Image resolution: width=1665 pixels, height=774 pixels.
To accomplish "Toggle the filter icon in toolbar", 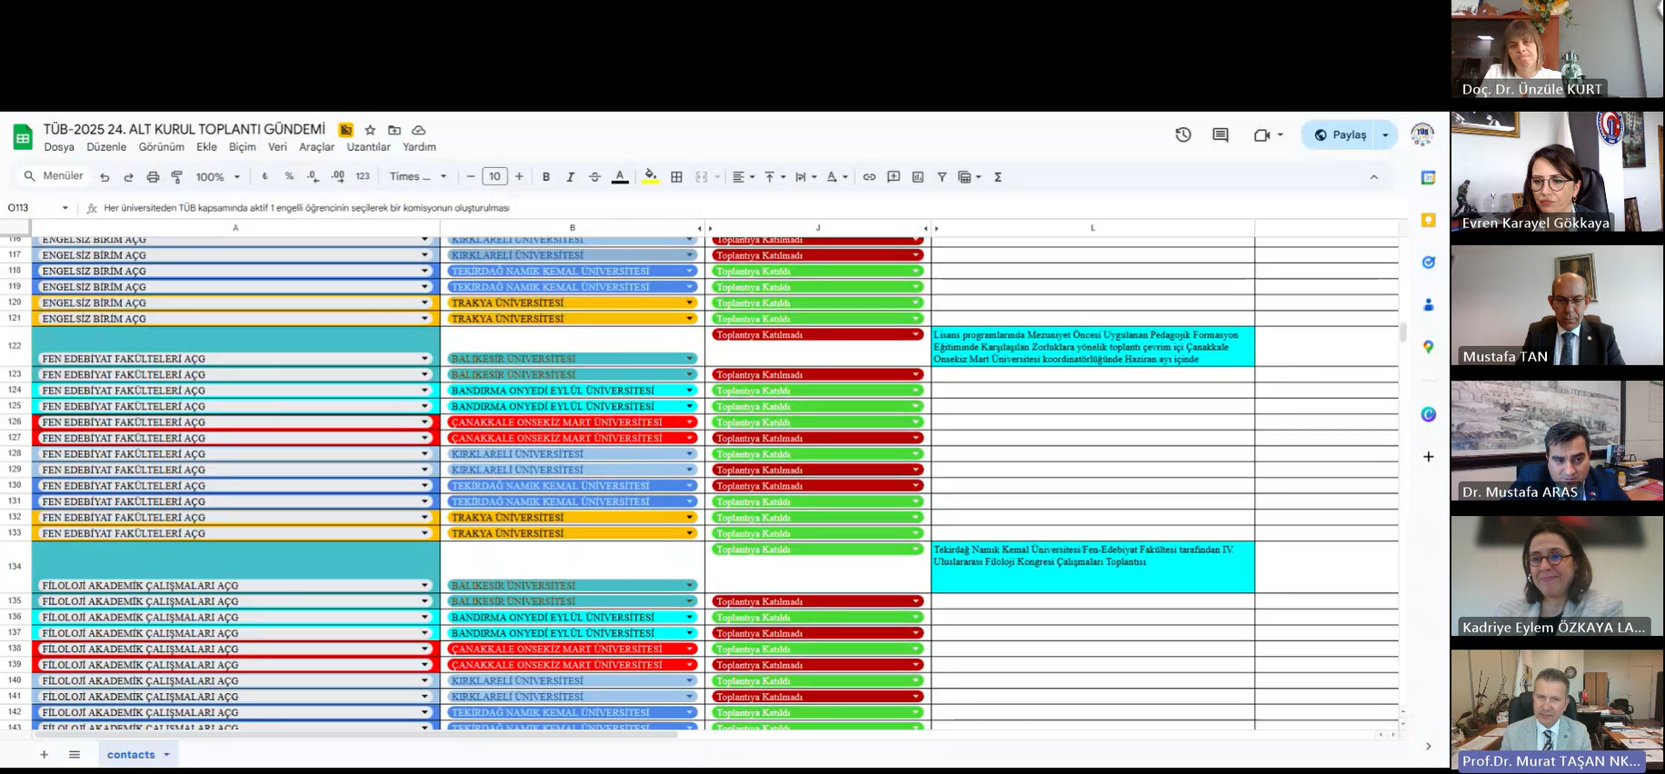I will coord(942,177).
